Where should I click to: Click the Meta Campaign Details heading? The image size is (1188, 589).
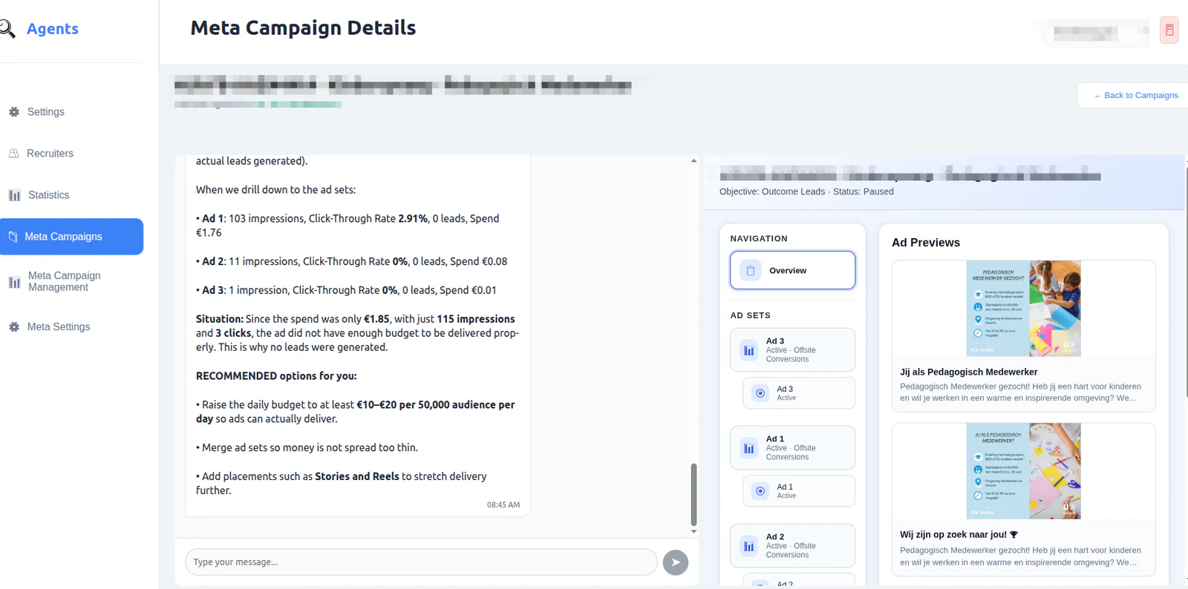tap(303, 28)
